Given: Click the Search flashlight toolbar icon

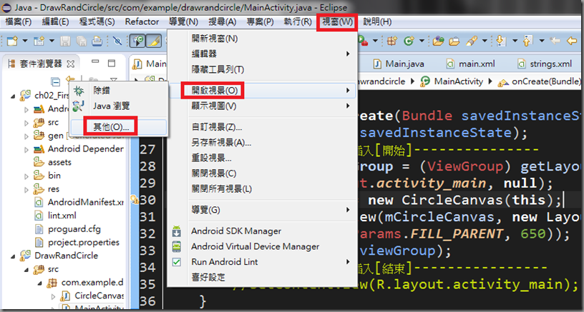Looking at the screenshot, I should [472, 41].
